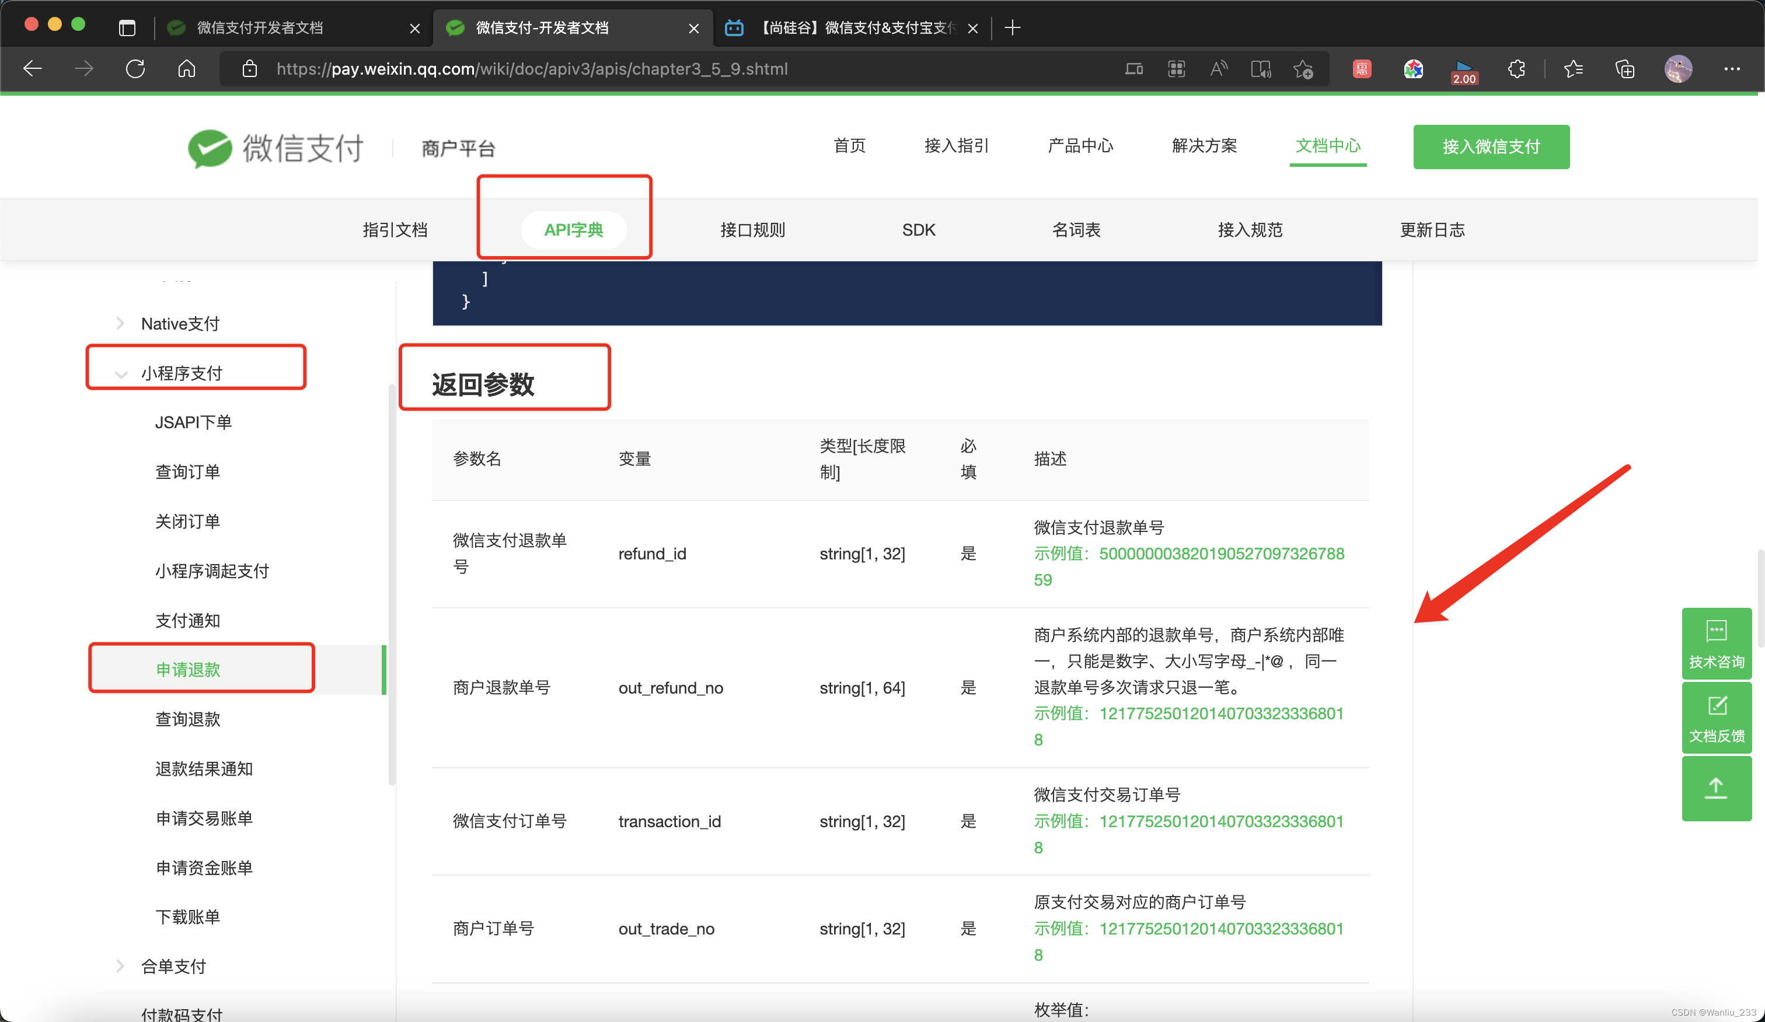View site security lock info
1765x1022 pixels.
tap(249, 69)
